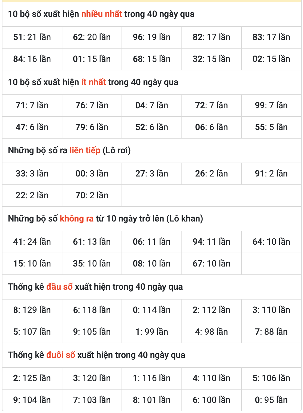
Task: Click the 'nhiều nhất' highlighted heading text
Action: click(102, 14)
